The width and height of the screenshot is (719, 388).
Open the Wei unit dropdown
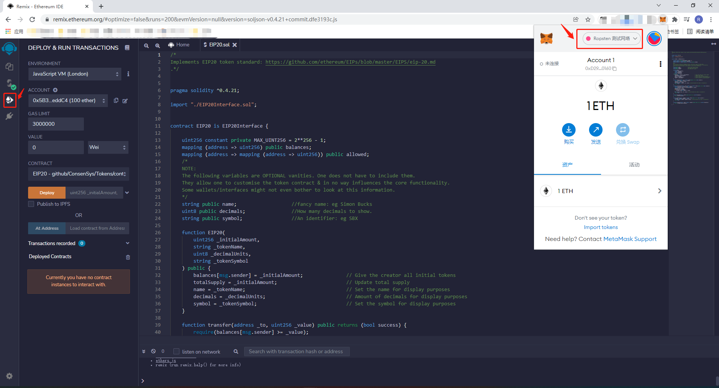point(108,147)
